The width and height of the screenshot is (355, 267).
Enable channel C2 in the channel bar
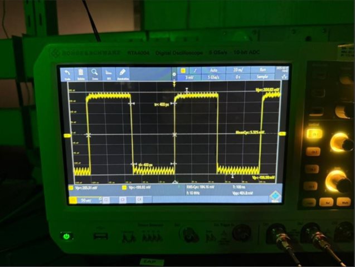[106, 200]
